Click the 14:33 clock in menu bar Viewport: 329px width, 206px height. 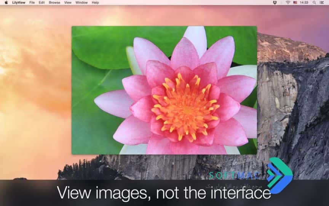pos(304,3)
